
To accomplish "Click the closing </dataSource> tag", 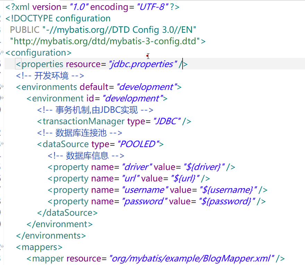I will click(x=67, y=213).
